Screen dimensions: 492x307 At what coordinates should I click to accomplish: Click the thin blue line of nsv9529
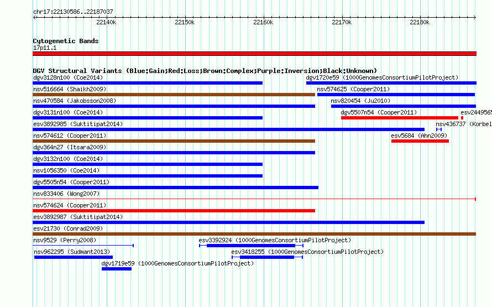tap(83, 246)
